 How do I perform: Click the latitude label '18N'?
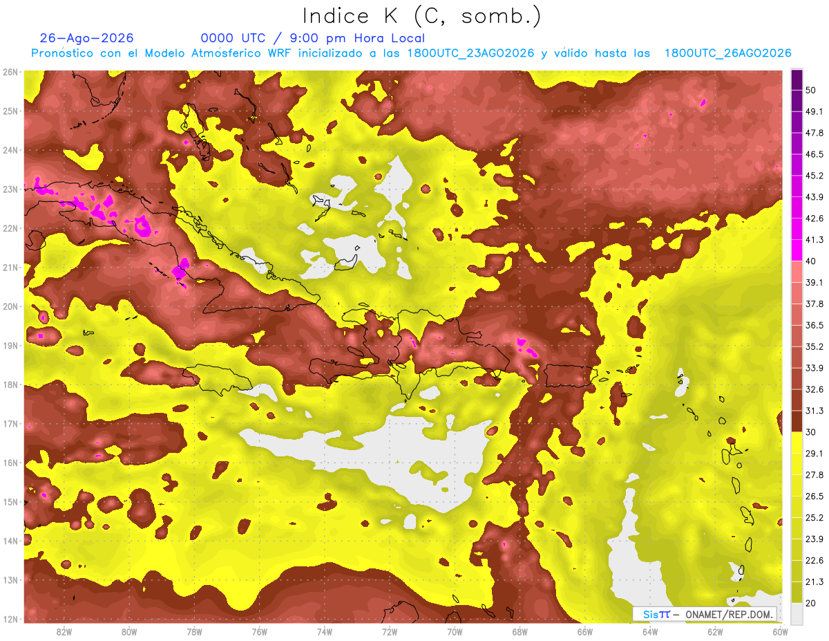coord(10,384)
